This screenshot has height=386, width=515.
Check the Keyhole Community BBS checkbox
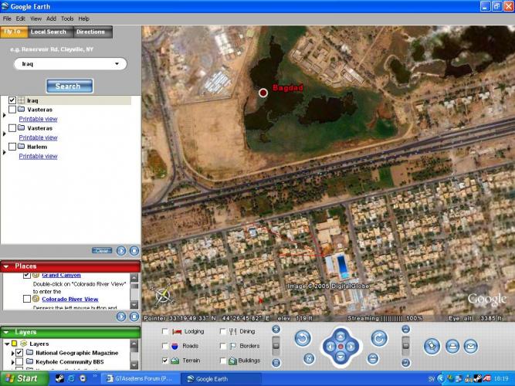click(19, 362)
